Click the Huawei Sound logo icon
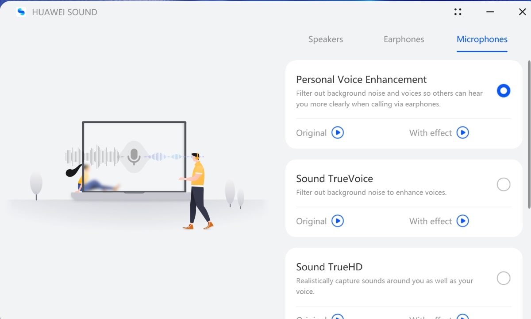 click(x=21, y=12)
